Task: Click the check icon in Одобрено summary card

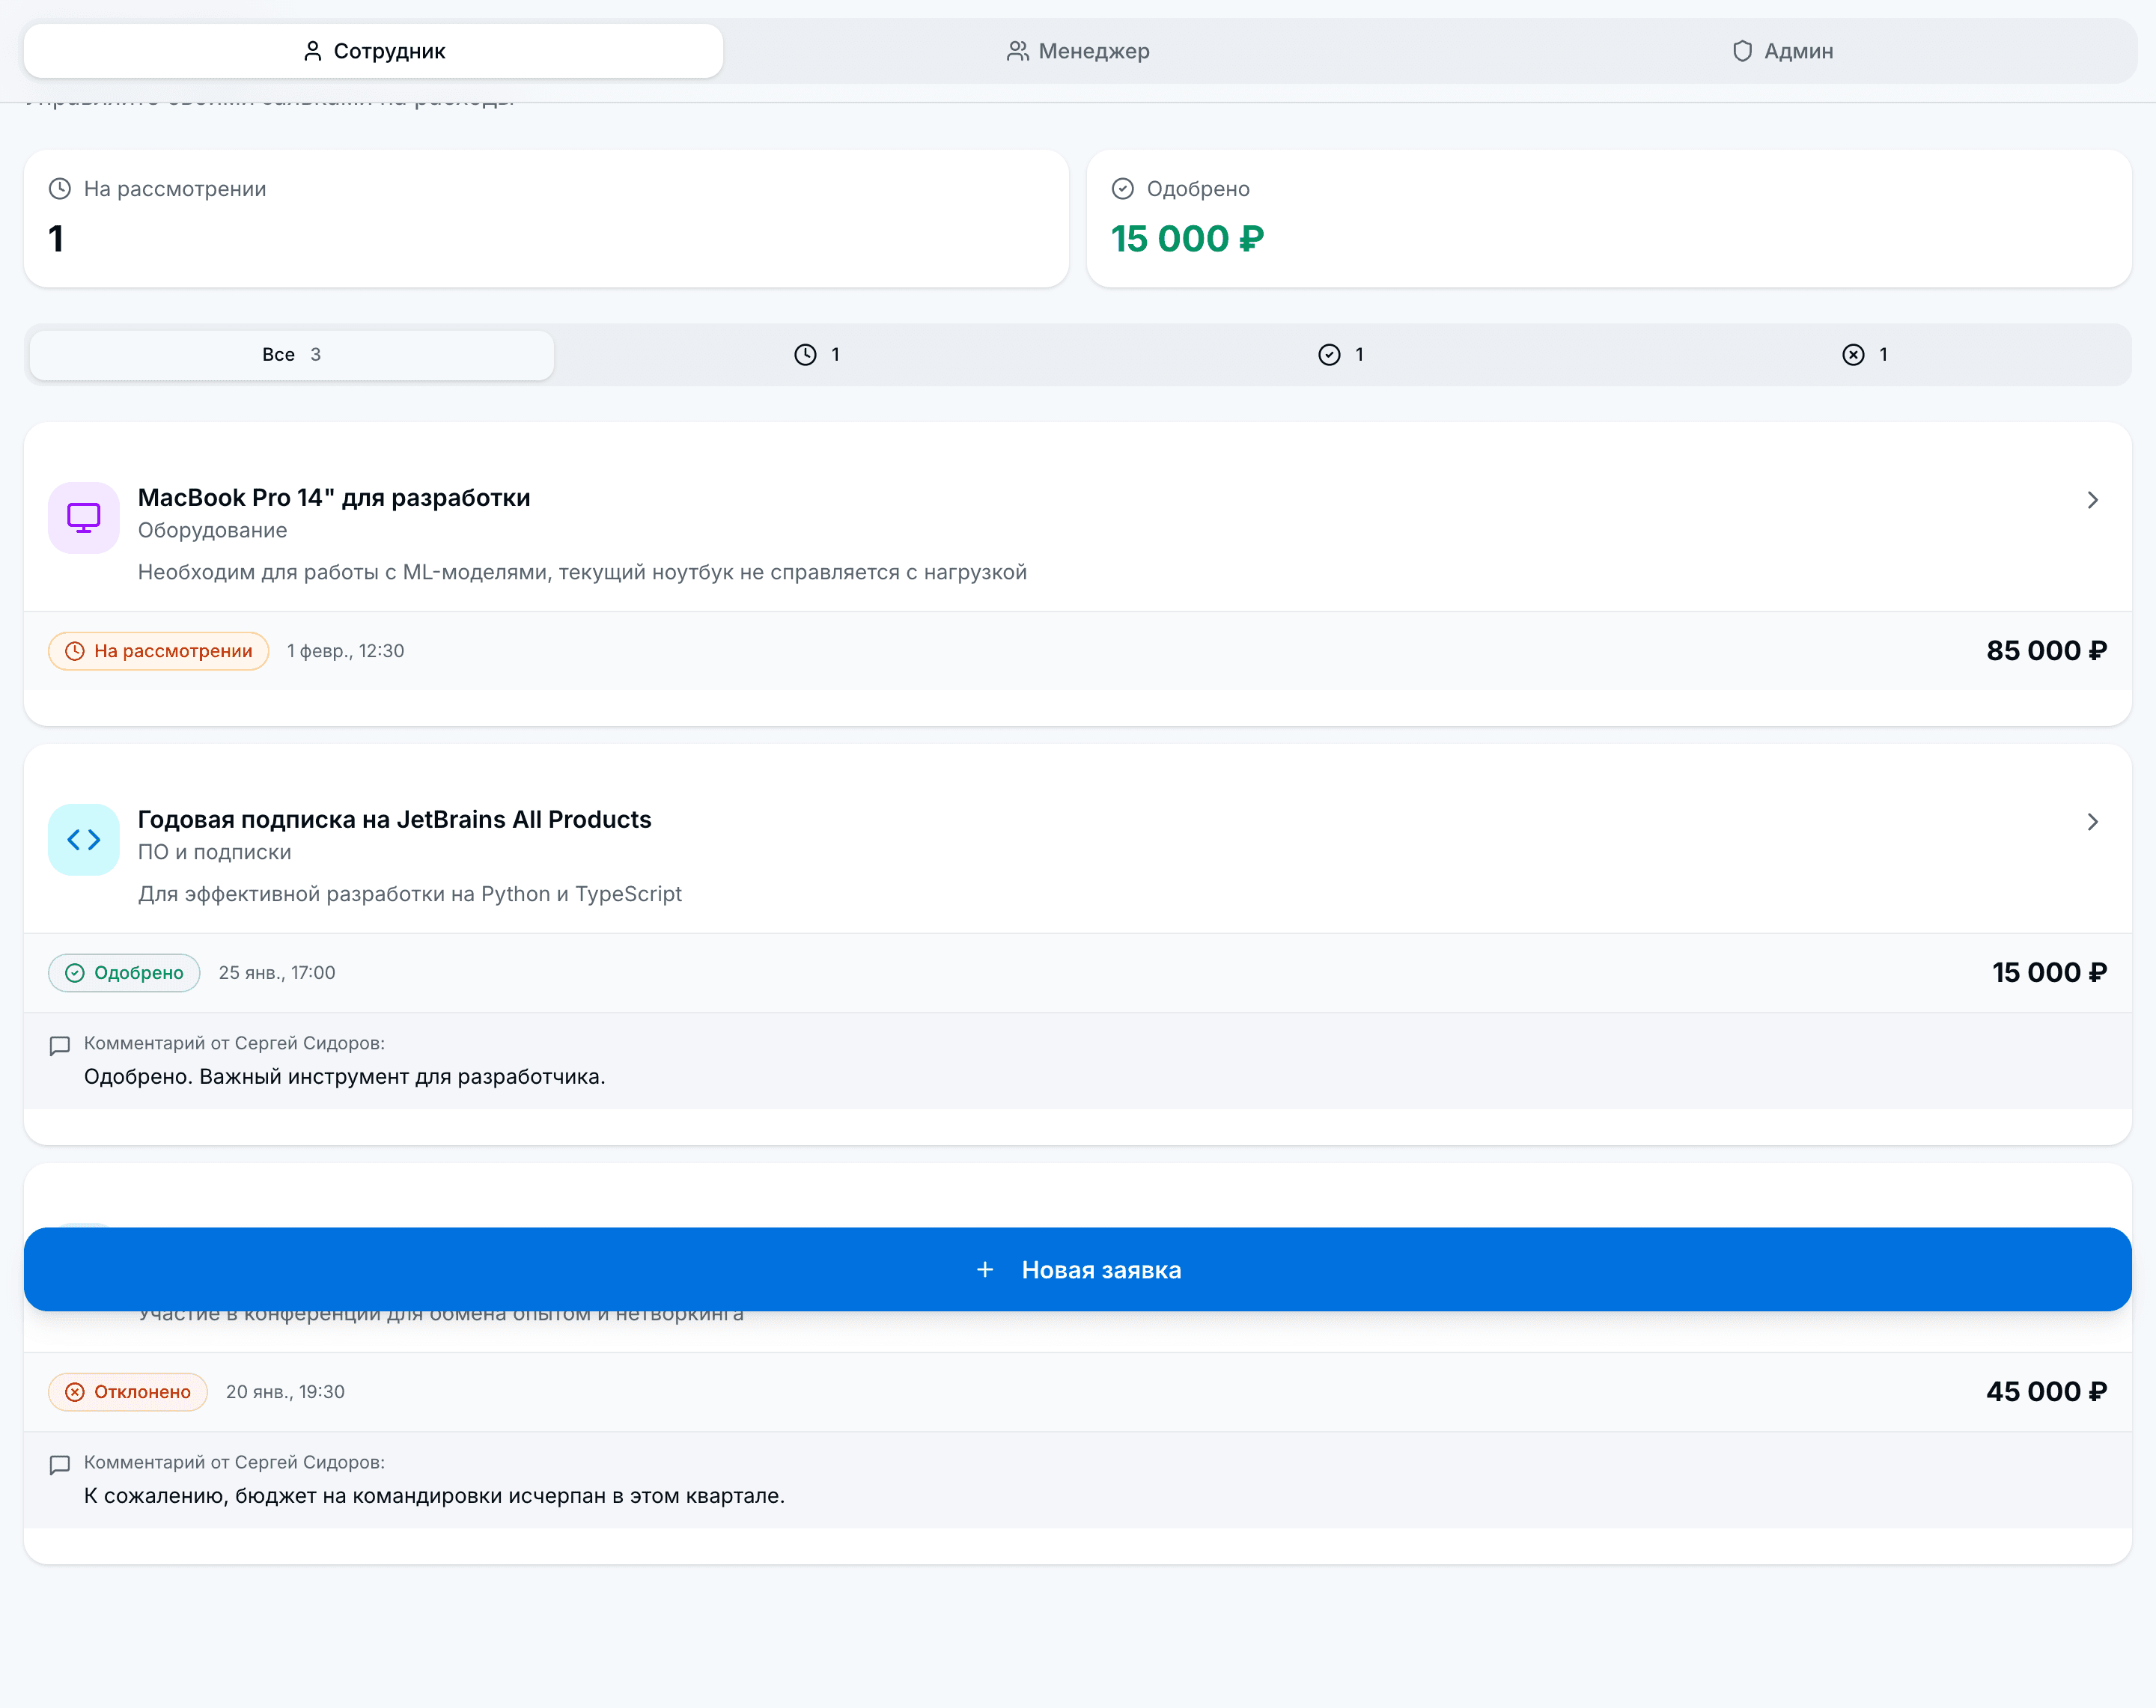Action: click(1123, 189)
